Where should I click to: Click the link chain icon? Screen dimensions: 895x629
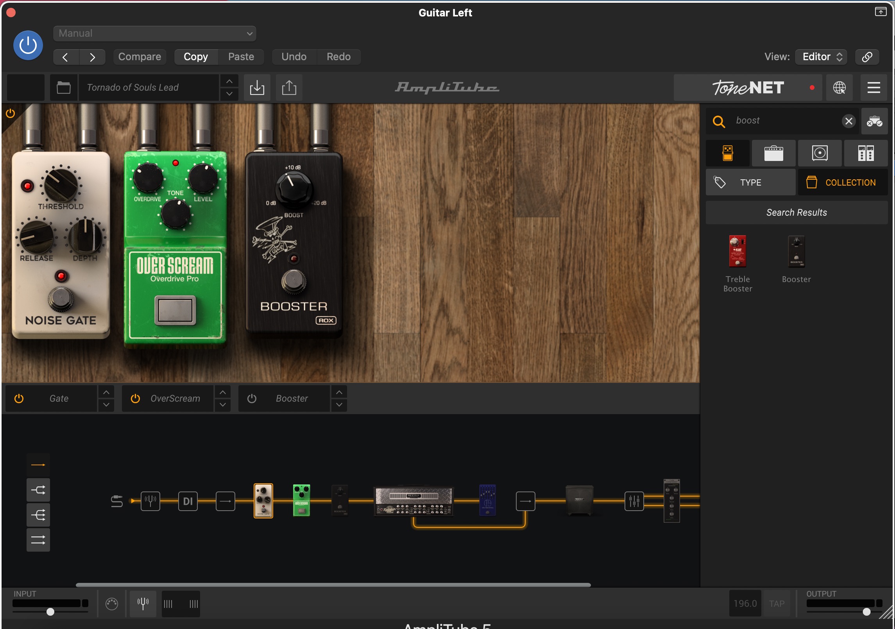867,57
